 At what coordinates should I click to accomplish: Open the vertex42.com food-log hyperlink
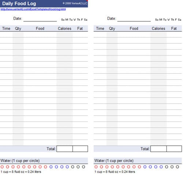click(33, 9)
